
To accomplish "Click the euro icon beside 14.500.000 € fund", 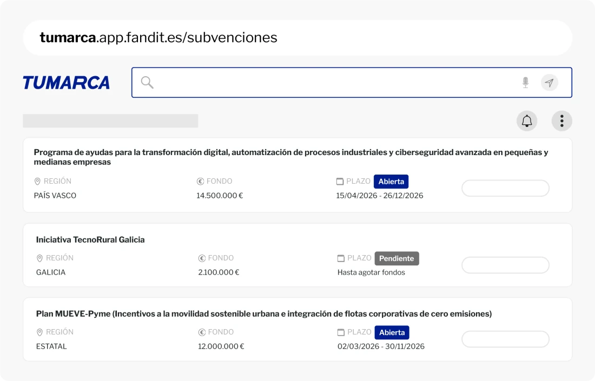I will (200, 182).
